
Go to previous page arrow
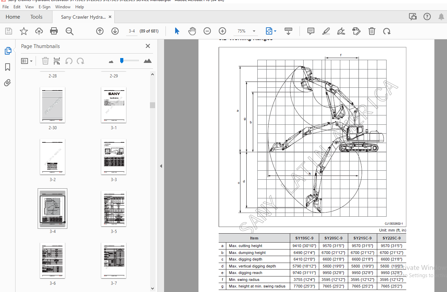coord(100,31)
